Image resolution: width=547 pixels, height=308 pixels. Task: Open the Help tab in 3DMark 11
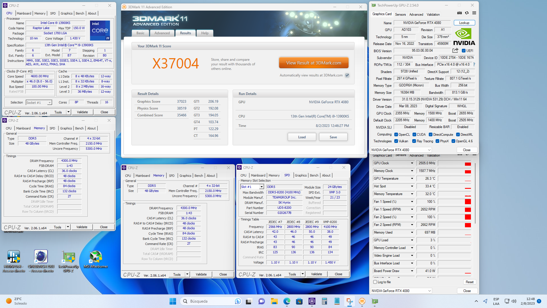point(205,33)
